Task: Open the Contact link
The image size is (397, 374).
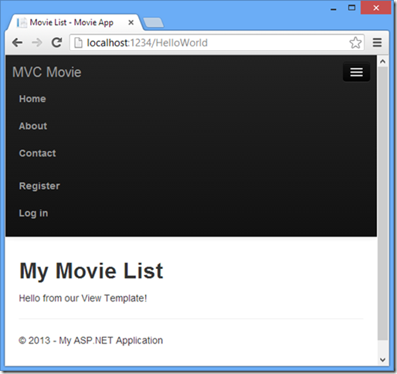Action: [37, 153]
